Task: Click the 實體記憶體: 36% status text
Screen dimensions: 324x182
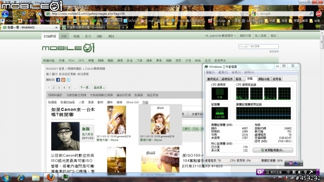Action: [272, 161]
